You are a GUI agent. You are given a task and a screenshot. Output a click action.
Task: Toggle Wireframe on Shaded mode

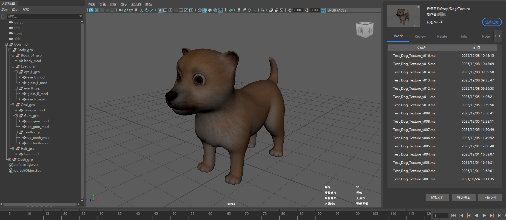click(x=215, y=10)
